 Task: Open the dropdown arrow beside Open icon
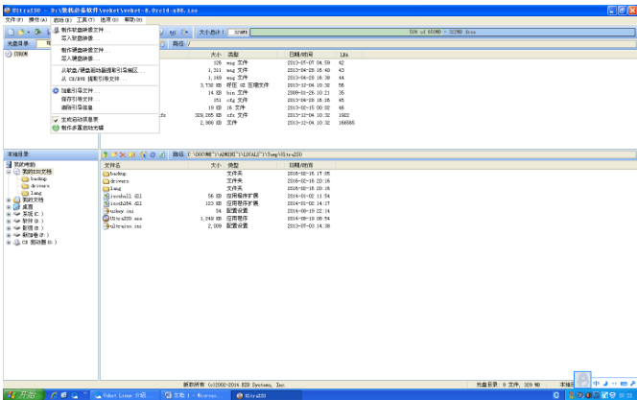29,32
